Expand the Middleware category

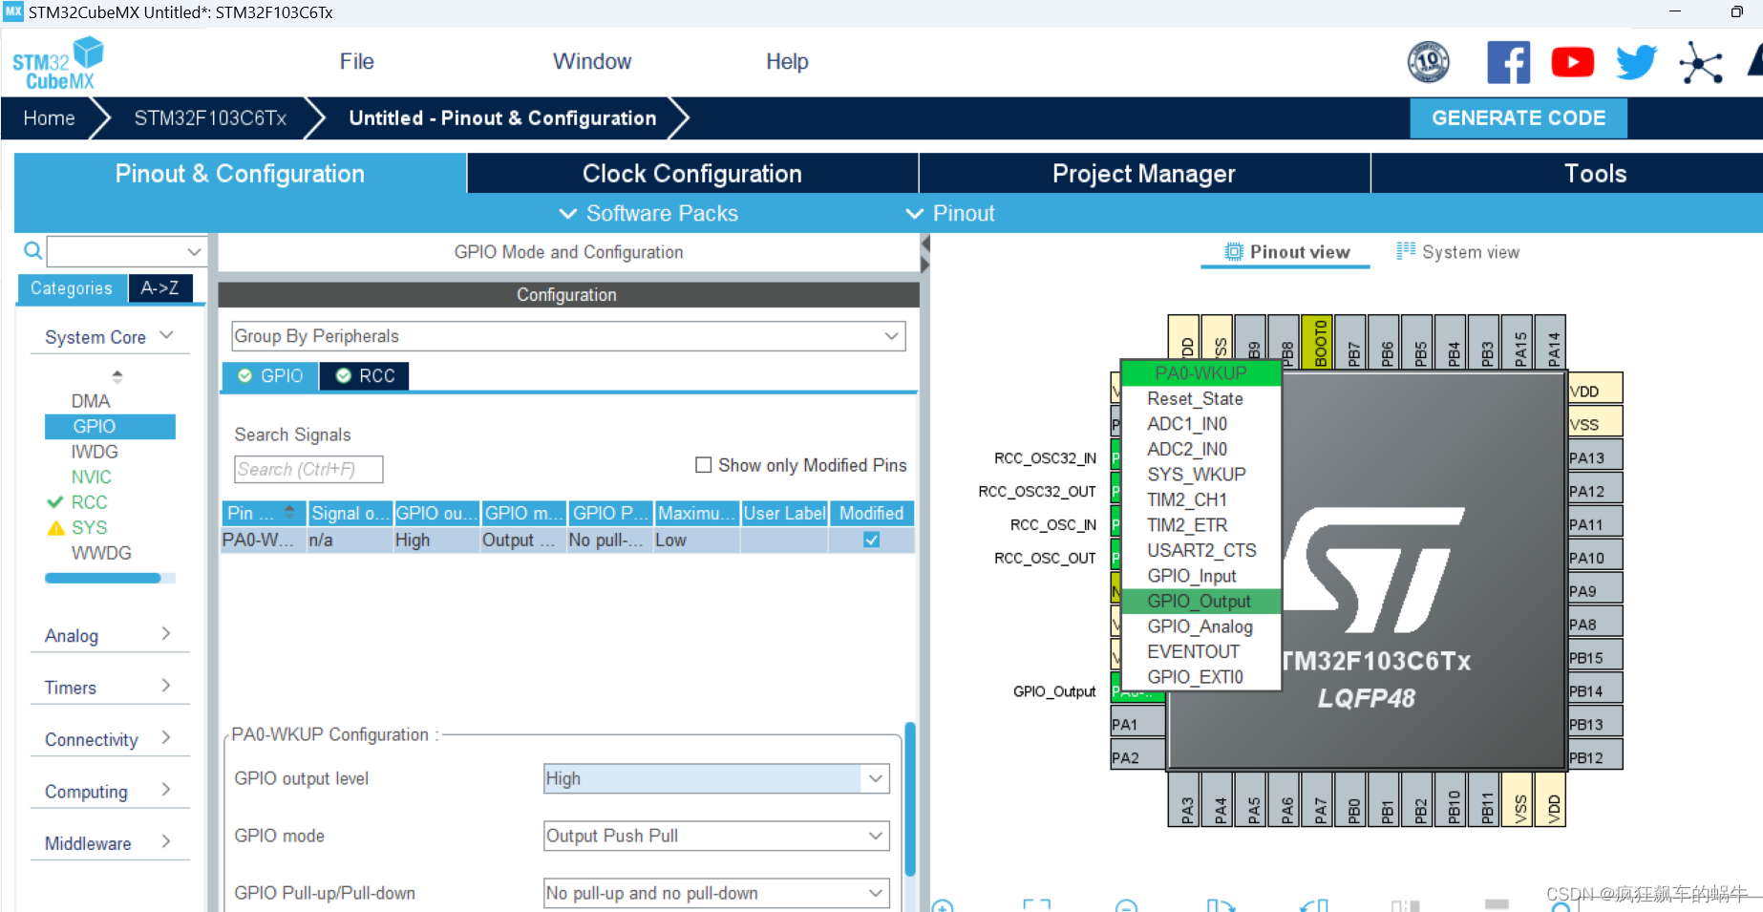tap(110, 843)
